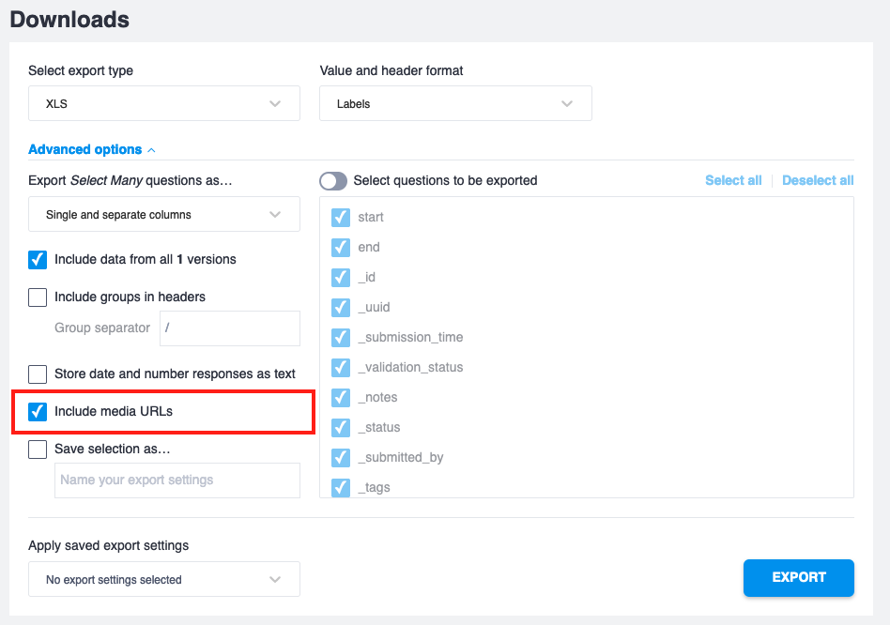Image resolution: width=890 pixels, height=625 pixels.
Task: Open the Value and header format dropdown
Action: pyautogui.click(x=454, y=103)
